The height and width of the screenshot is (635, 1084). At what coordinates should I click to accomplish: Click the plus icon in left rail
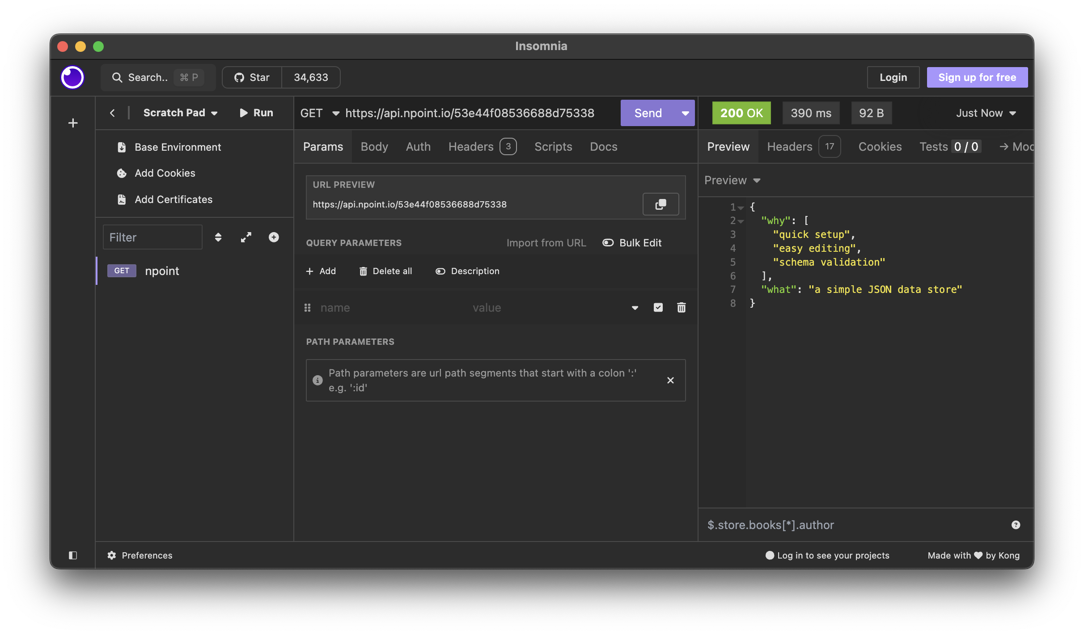coord(73,123)
